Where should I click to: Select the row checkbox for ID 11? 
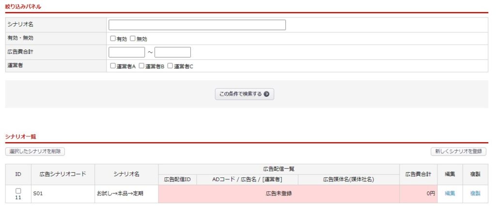click(18, 191)
